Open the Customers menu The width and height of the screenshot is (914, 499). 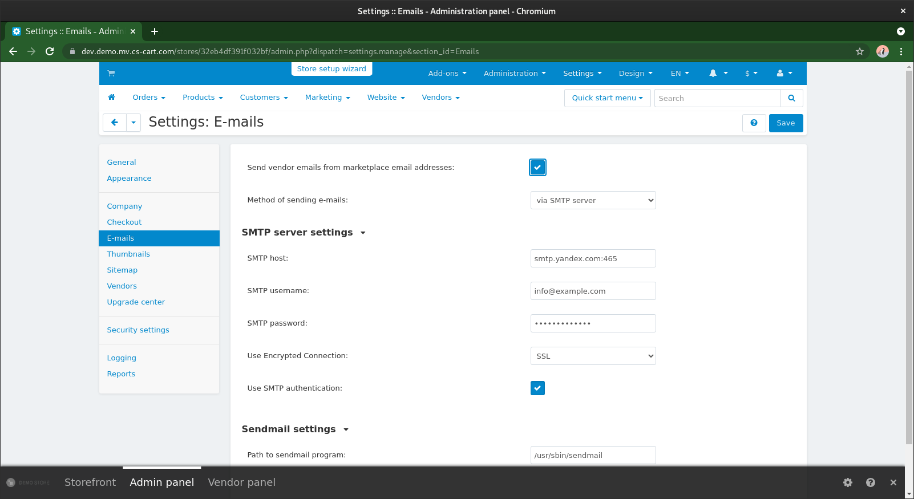(264, 98)
